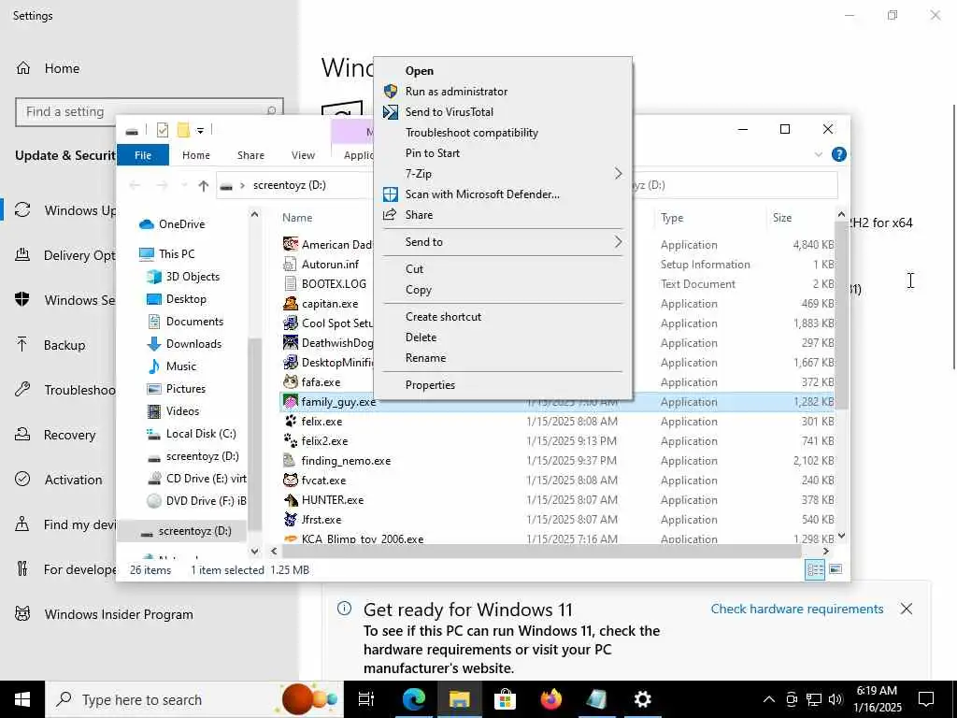Click the Explorer help question mark icon
Image resolution: width=957 pixels, height=718 pixels.
[839, 154]
